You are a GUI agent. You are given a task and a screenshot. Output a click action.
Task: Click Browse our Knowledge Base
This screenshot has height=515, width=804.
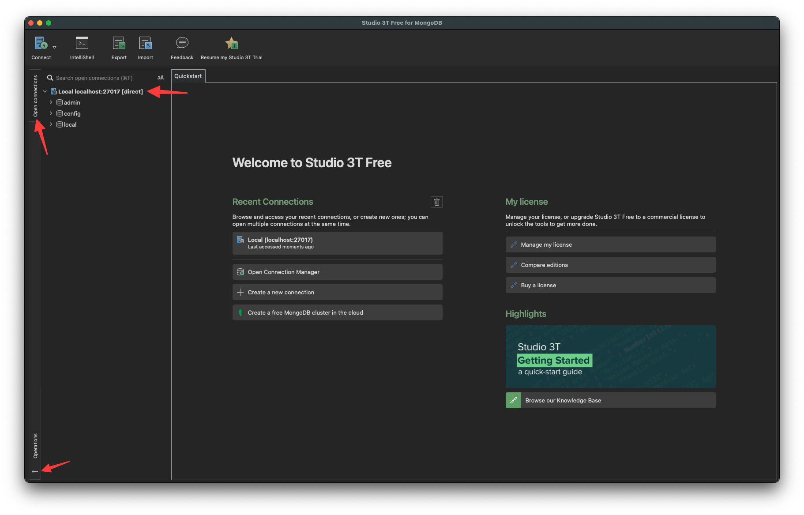[x=610, y=400]
